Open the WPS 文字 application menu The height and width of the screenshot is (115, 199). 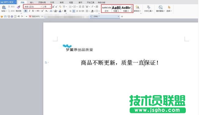(x=8, y=2)
